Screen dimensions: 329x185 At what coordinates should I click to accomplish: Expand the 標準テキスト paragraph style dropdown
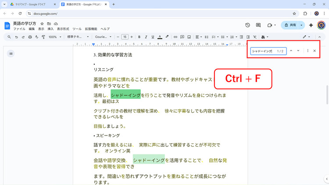(x=79, y=37)
